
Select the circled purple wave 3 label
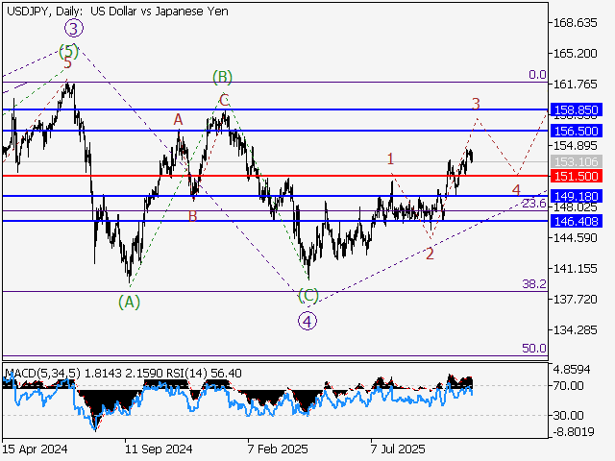coord(71,29)
